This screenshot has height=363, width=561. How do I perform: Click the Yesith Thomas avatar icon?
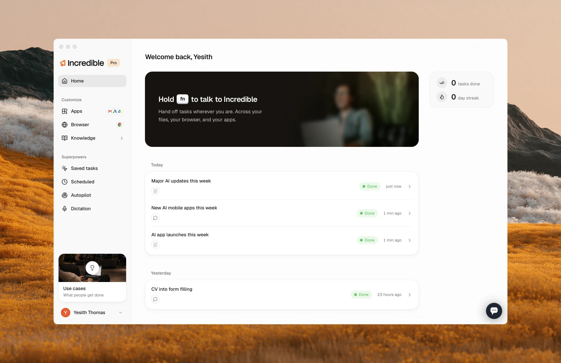[x=66, y=313]
